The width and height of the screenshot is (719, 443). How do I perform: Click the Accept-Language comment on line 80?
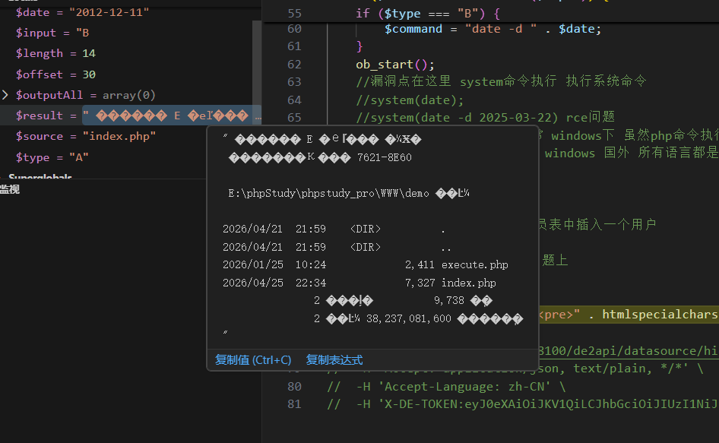447,387
